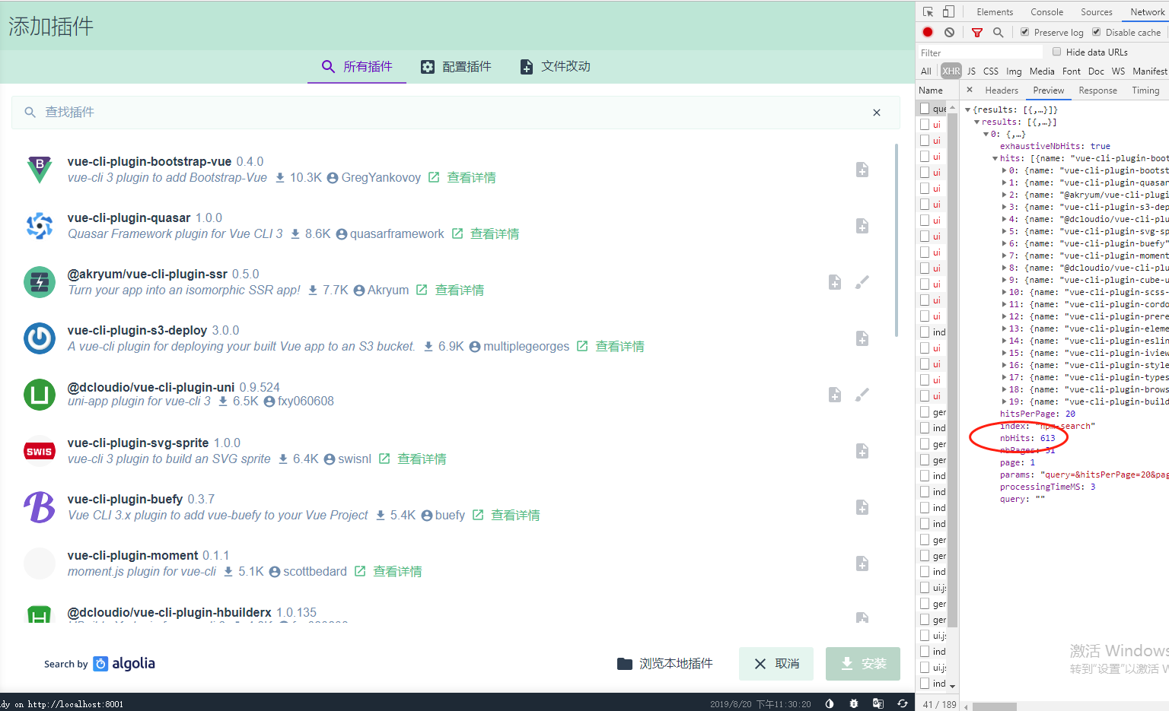This screenshot has width=1169, height=711.
Task: Uncheck the Preserve log checkbox
Action: pyautogui.click(x=1024, y=32)
